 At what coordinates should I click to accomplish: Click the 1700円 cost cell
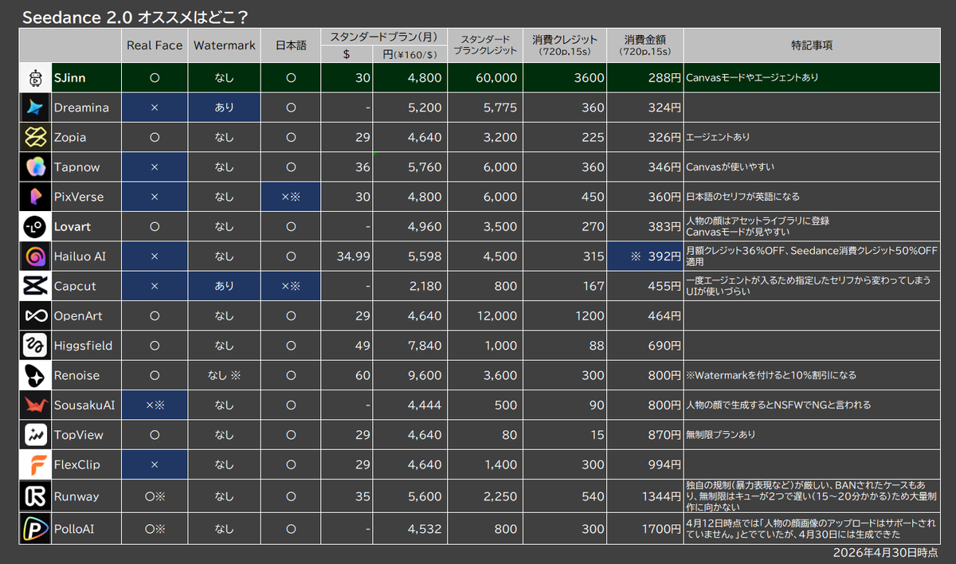pos(645,528)
